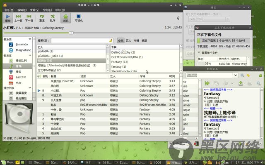The height and width of the screenshot is (165, 265).
Task: Toggle repeat playback mode
Action: tap(42, 18)
